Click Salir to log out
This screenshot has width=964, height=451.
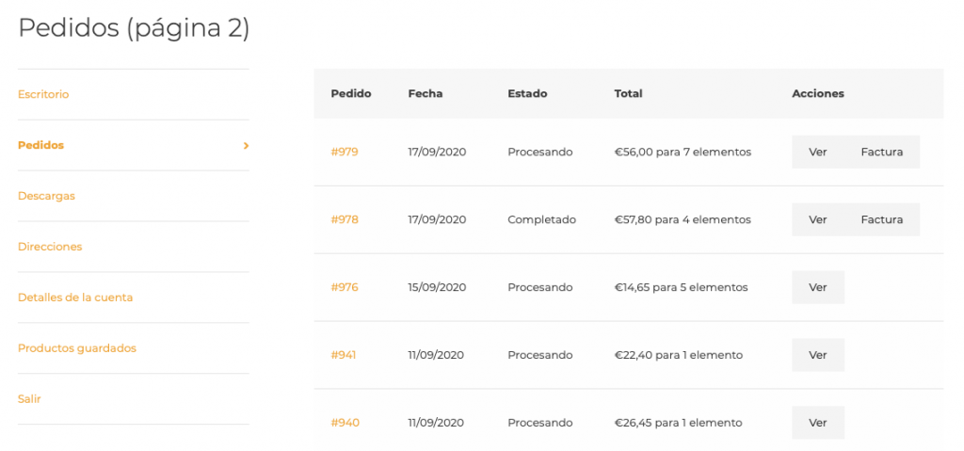[29, 399]
